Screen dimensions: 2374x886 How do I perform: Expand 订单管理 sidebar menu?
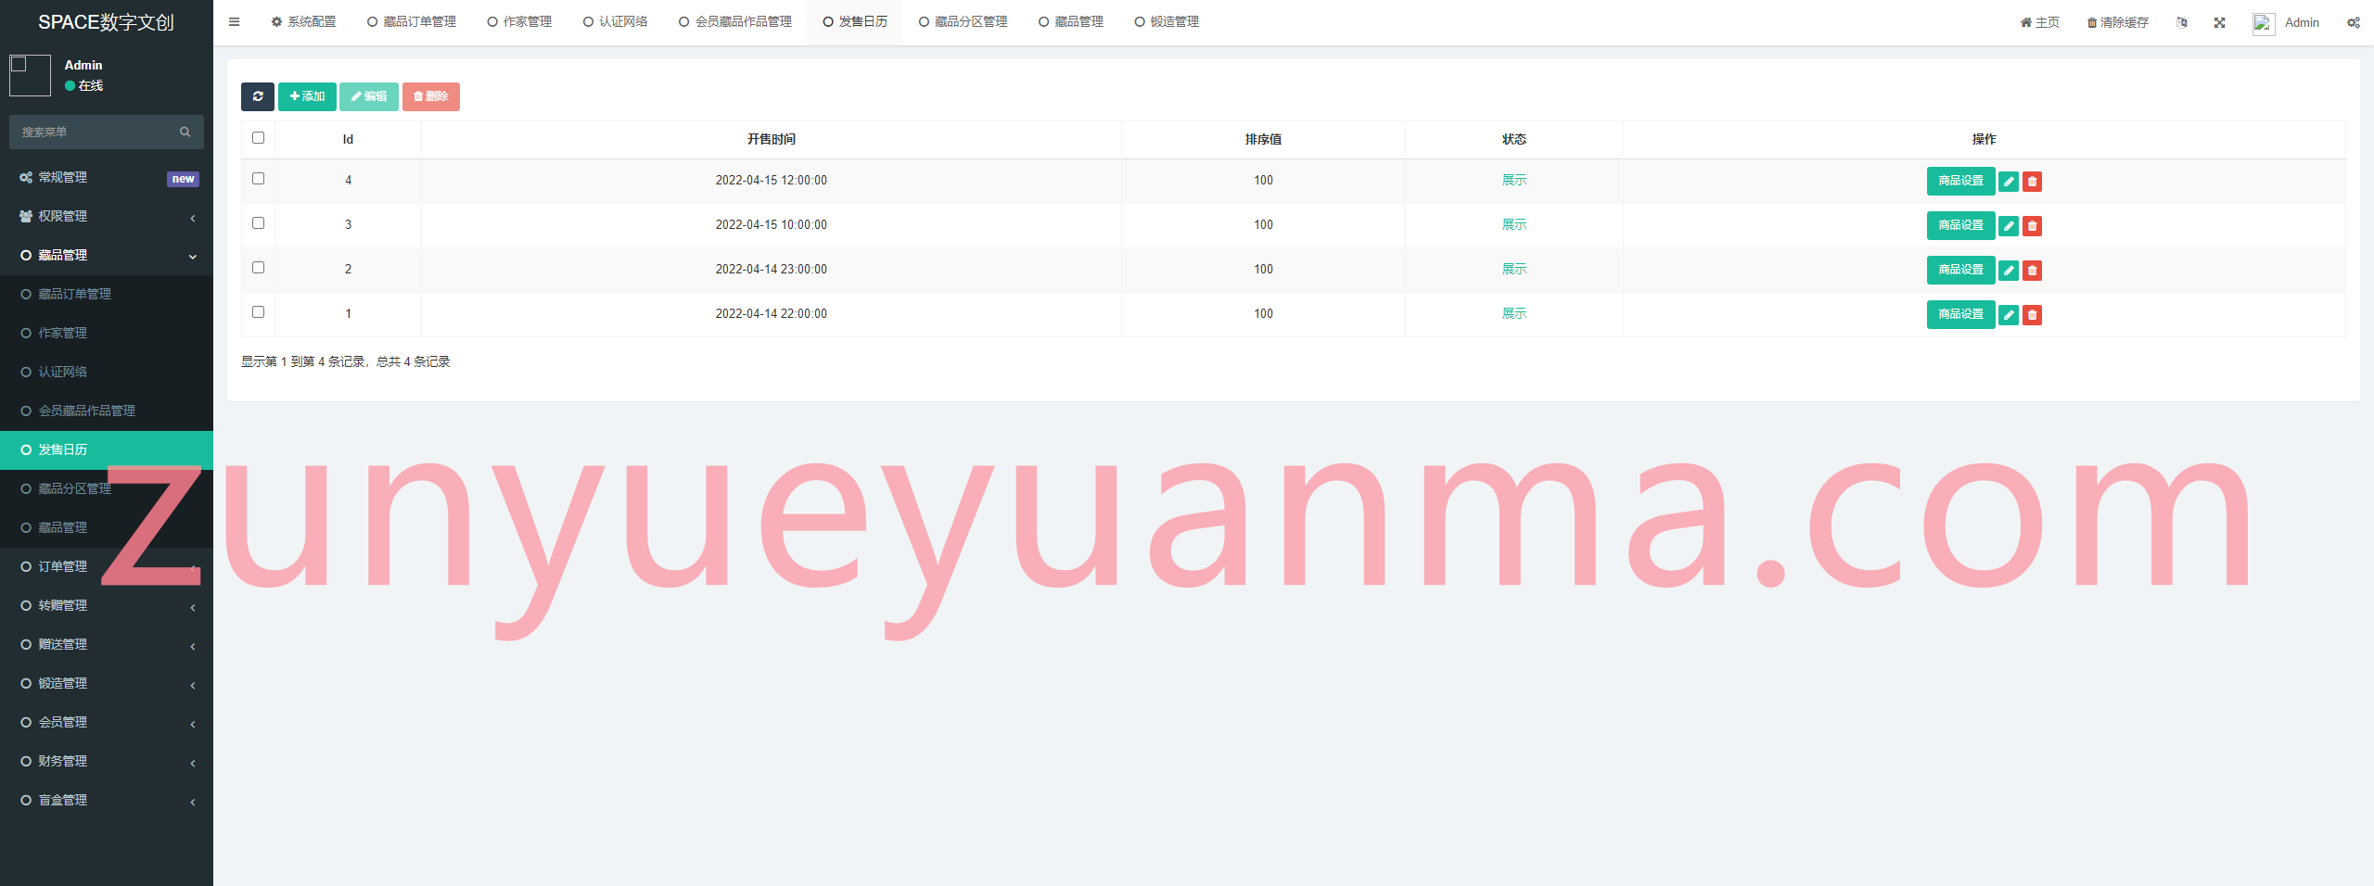(107, 567)
